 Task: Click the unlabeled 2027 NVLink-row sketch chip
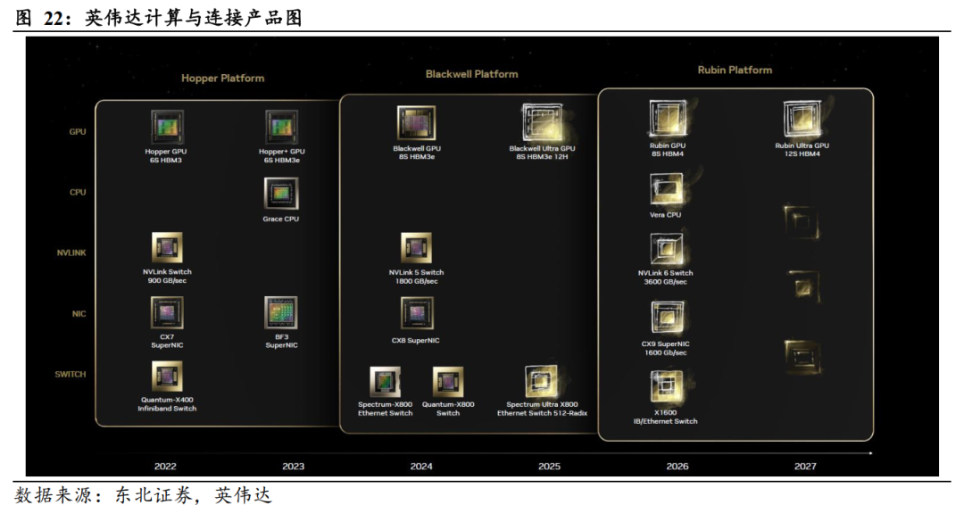pyautogui.click(x=802, y=286)
